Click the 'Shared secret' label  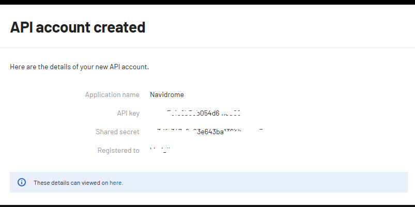pyautogui.click(x=117, y=132)
